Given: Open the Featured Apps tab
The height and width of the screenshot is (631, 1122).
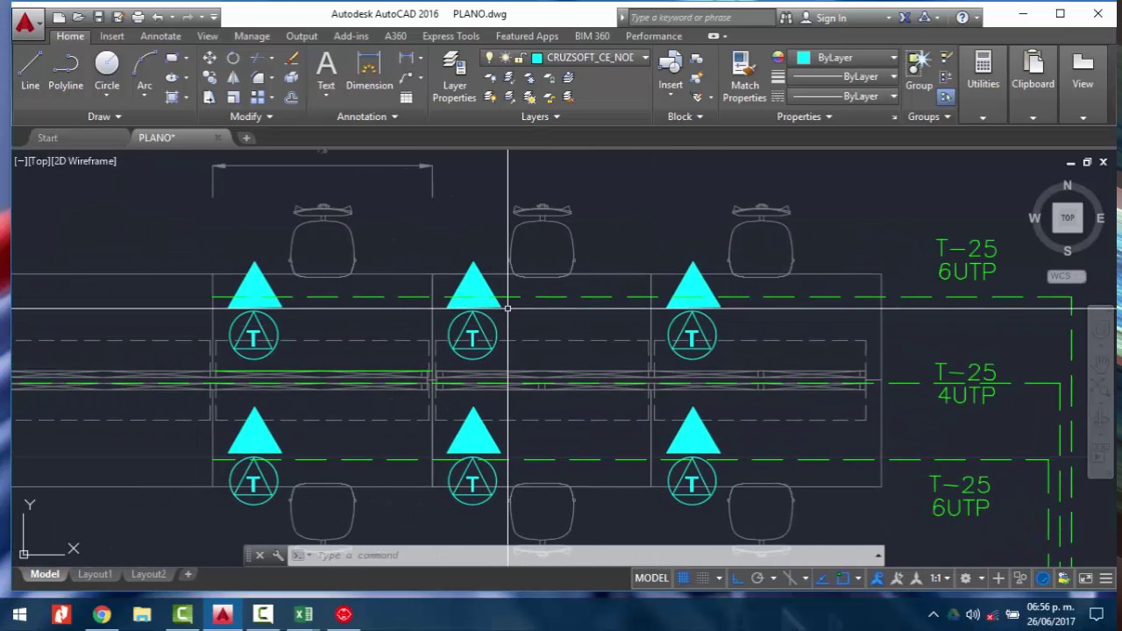Looking at the screenshot, I should (x=527, y=36).
